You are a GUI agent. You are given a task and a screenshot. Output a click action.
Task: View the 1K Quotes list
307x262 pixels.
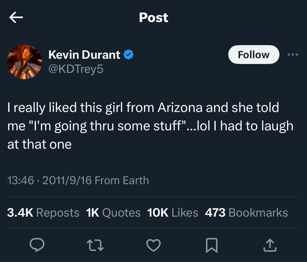pyautogui.click(x=113, y=212)
